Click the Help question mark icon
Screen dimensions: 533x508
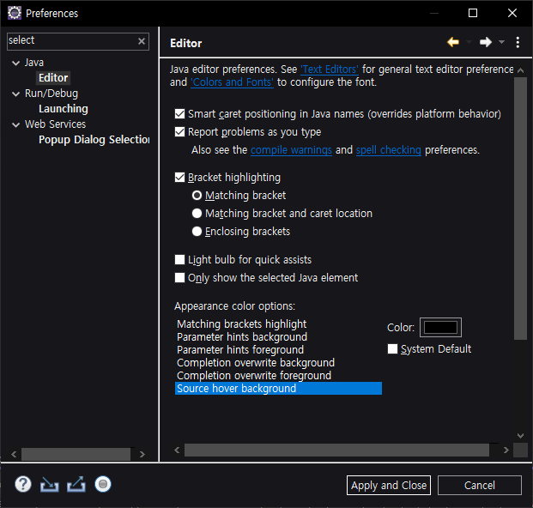pos(23,484)
